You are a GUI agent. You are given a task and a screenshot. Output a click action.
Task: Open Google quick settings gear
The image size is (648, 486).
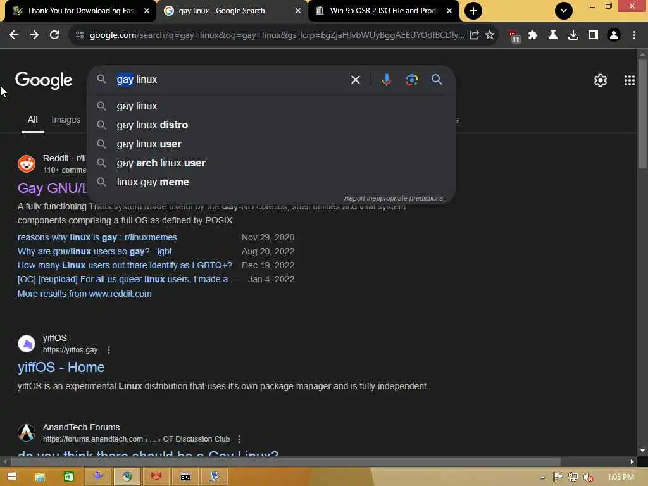coord(601,80)
